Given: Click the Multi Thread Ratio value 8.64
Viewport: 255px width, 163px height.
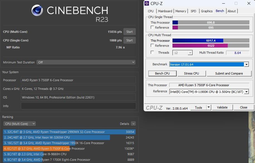Looking at the screenshot, I should (x=237, y=53).
